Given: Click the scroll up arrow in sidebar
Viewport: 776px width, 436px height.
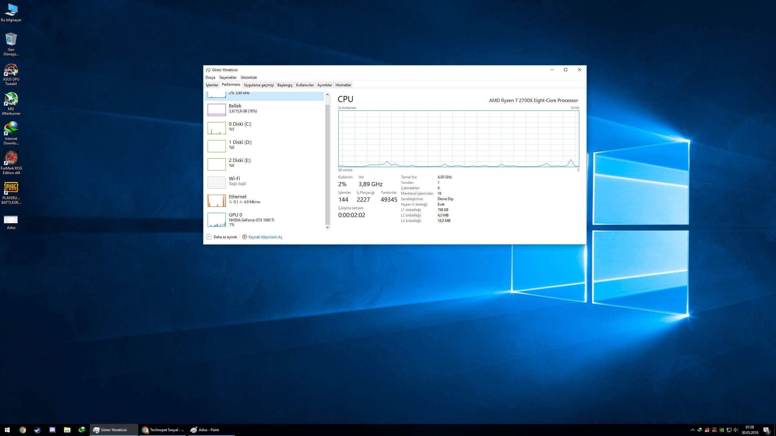Looking at the screenshot, I should point(327,94).
